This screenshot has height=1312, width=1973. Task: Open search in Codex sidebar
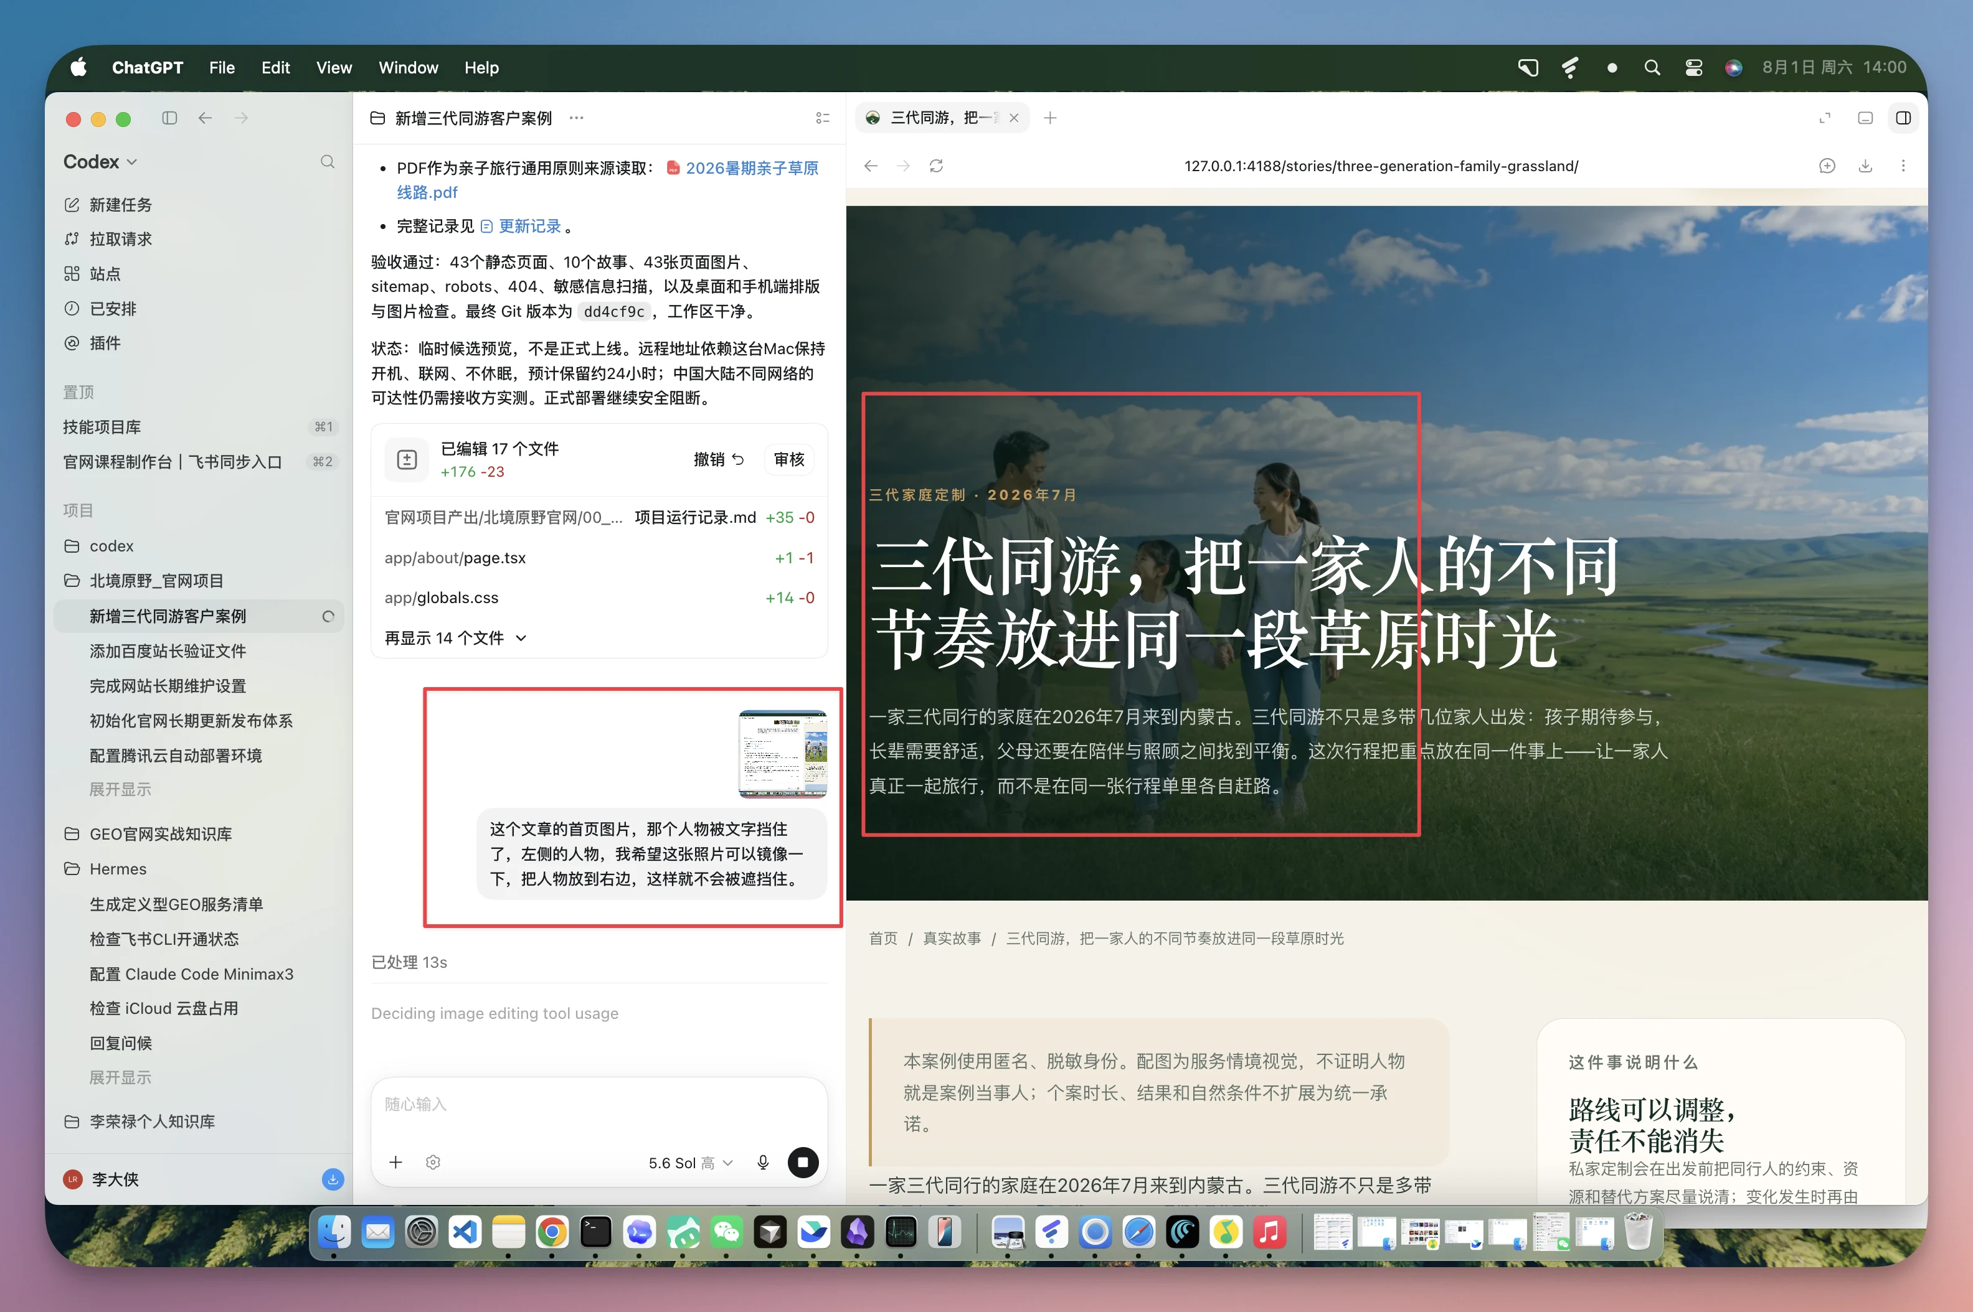pyautogui.click(x=328, y=161)
